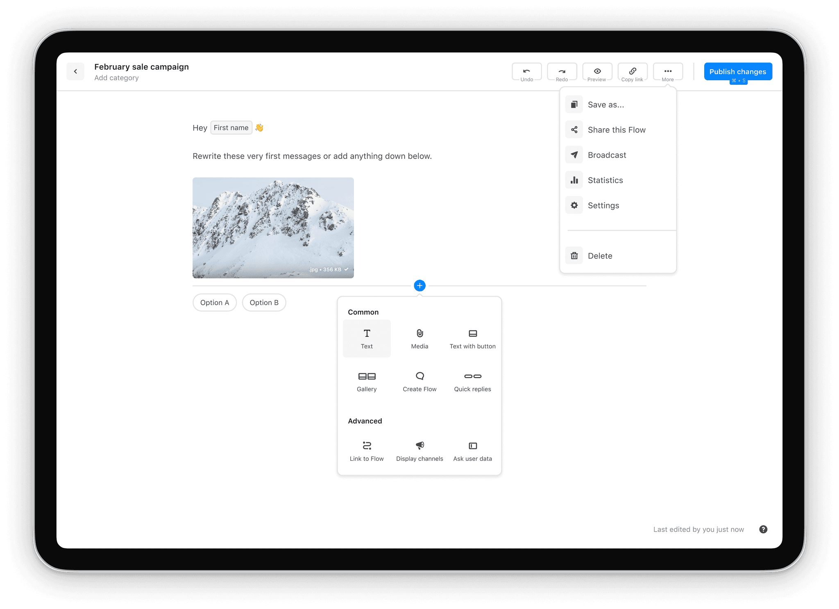Select the Text block type

coord(367,339)
